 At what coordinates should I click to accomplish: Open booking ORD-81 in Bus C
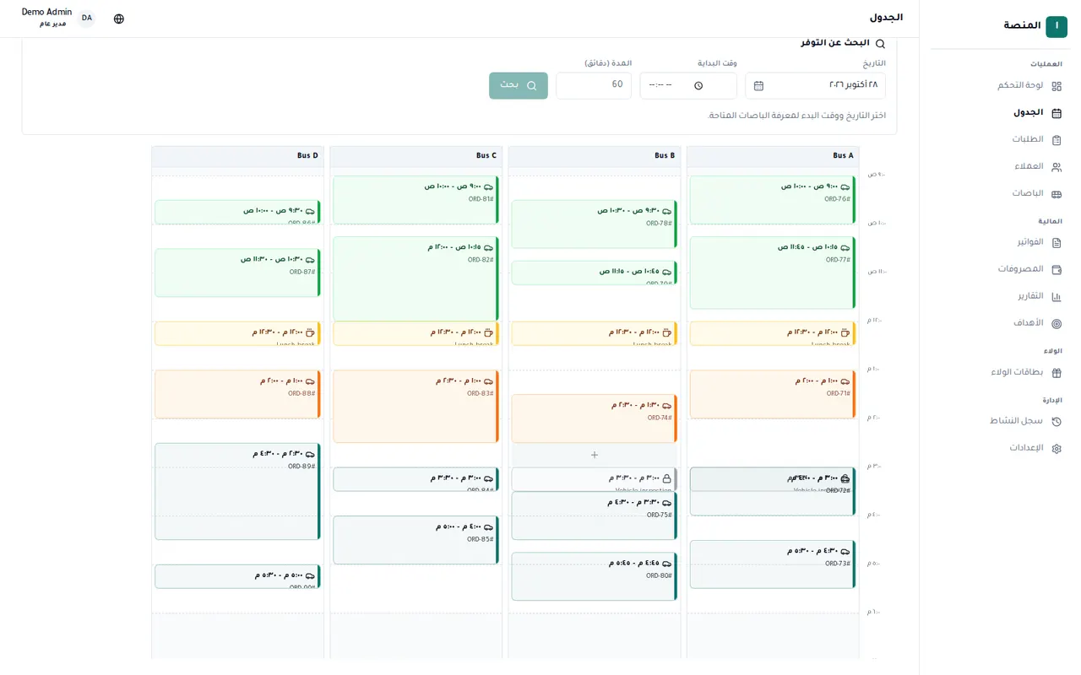416,200
